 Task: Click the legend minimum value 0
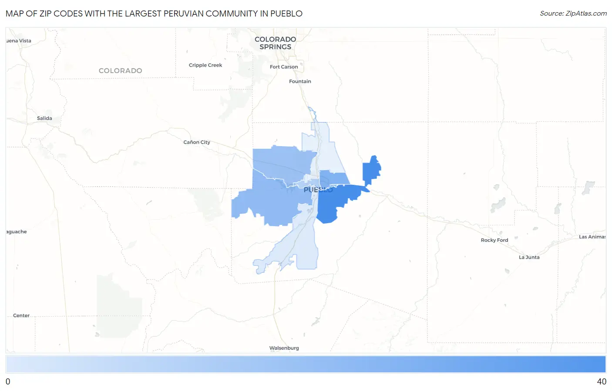point(8,382)
